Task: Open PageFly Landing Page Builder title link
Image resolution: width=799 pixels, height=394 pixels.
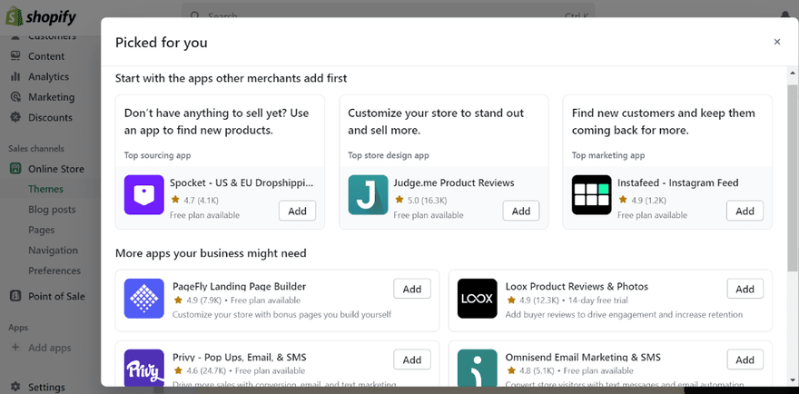Action: [239, 287]
